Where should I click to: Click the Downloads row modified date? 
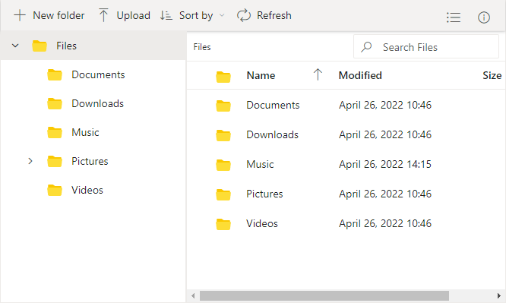pos(385,134)
